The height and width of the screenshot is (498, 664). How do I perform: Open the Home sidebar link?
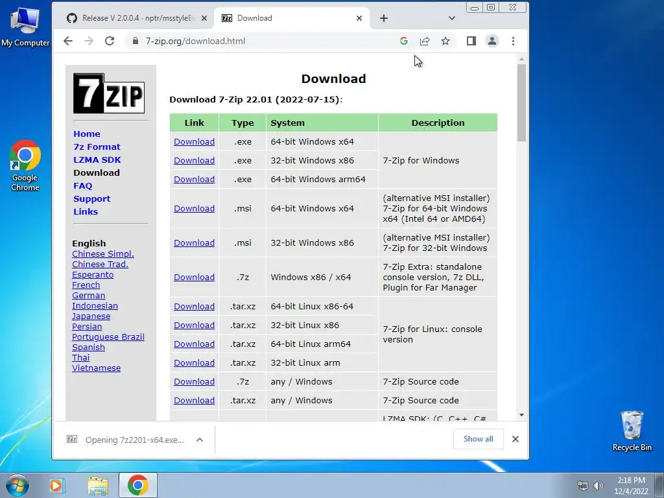[x=87, y=134]
